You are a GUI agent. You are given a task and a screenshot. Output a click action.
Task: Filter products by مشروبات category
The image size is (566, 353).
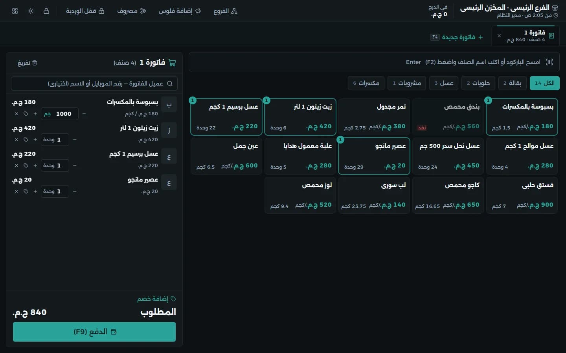click(x=407, y=83)
